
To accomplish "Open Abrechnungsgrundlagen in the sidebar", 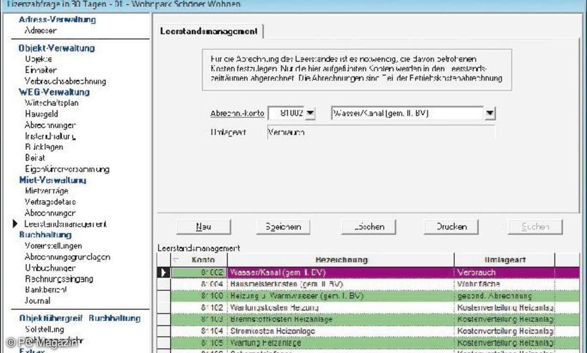I will 68,257.
